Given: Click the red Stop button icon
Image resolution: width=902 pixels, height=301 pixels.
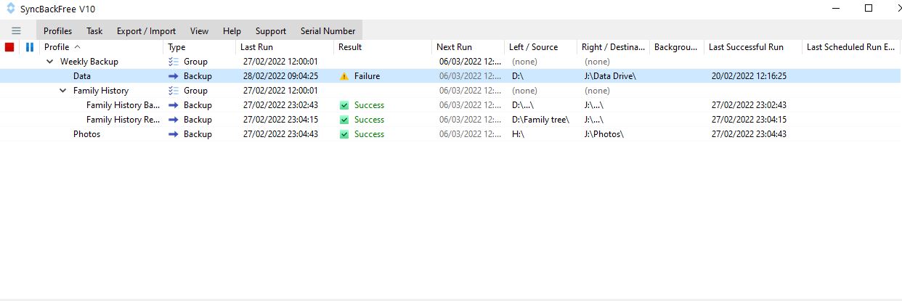Looking at the screenshot, I should point(9,47).
